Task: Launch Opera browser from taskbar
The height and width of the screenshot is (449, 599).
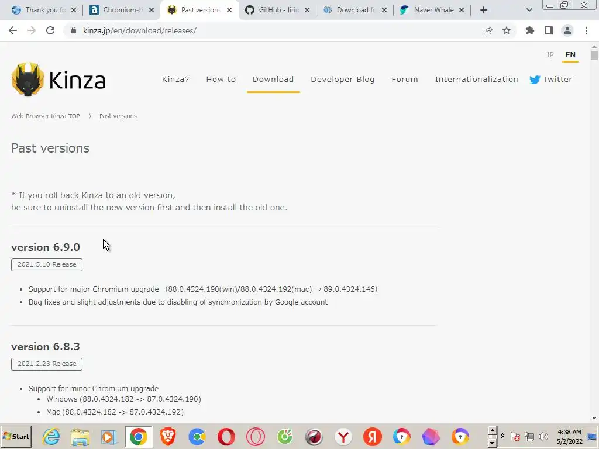Action: point(226,436)
